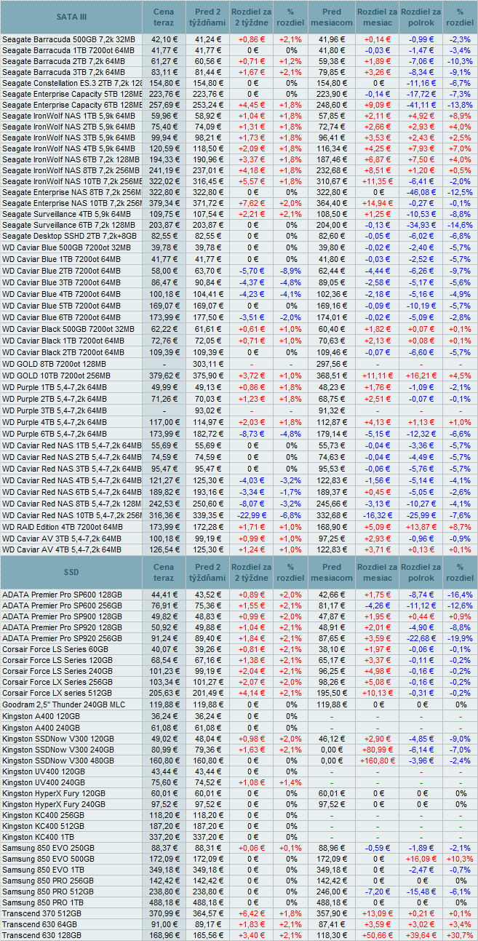Select Corsair Force LS Series 60GB
Image resolution: width=478 pixels, height=941 pixels.
tap(55, 649)
